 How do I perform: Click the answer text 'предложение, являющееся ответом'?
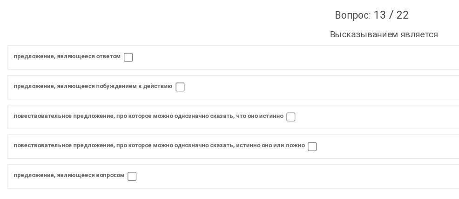(x=67, y=56)
